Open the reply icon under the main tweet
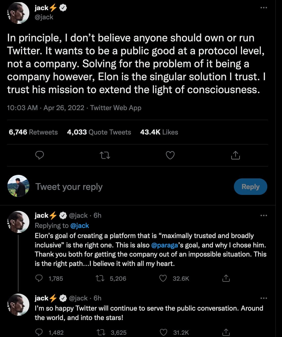Viewport: 282px width, 337px height. (39, 155)
